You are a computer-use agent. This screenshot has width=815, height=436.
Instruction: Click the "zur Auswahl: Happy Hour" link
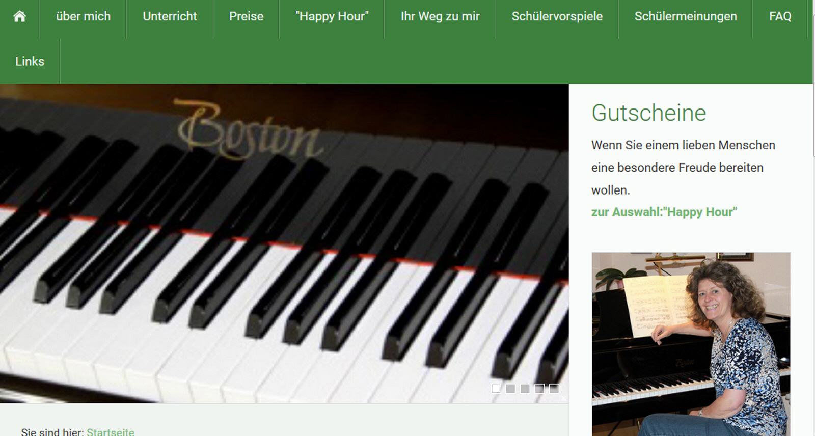point(664,212)
